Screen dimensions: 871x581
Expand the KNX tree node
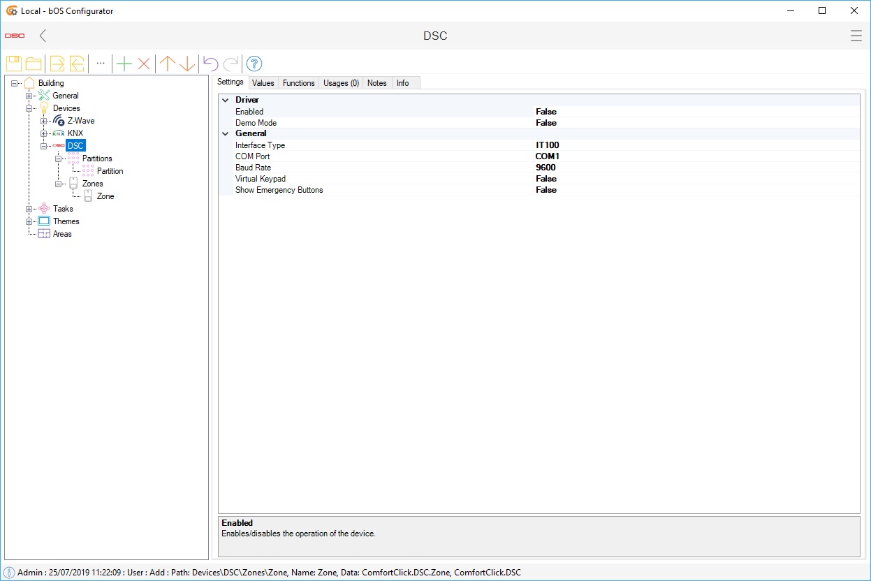[44, 133]
